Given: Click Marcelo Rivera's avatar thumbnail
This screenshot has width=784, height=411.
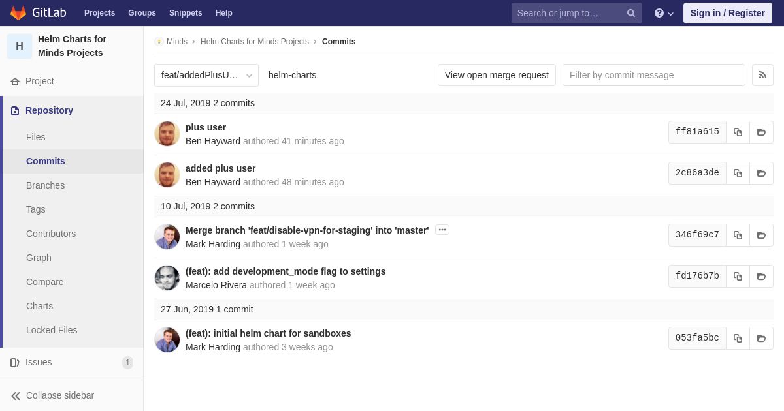Looking at the screenshot, I should [x=167, y=278].
